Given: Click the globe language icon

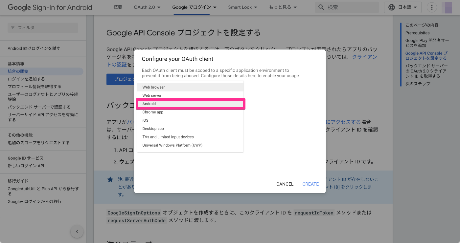Looking at the screenshot, I should pyautogui.click(x=391, y=7).
